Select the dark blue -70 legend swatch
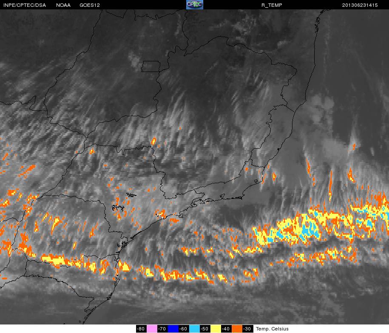Screen dimensions: 389x333 click(173, 329)
